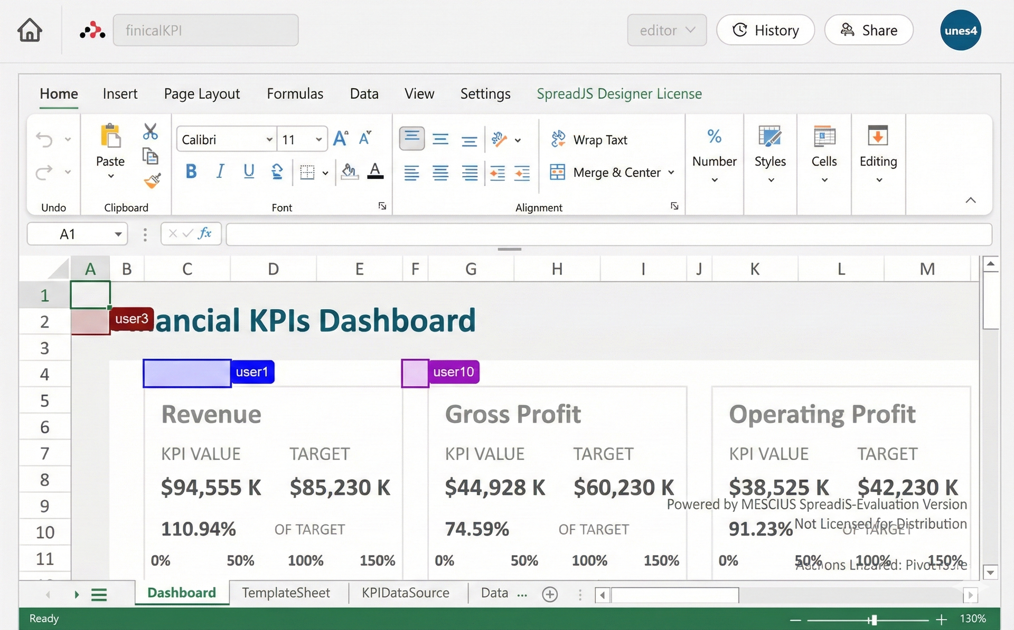Screen dimensions: 1014x630
Task: Click the fill color bucket icon
Action: pyautogui.click(x=349, y=171)
